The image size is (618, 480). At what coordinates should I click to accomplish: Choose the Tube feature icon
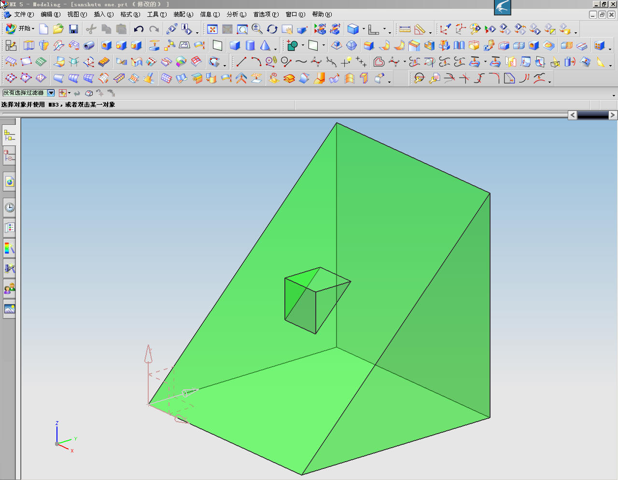coord(89,45)
